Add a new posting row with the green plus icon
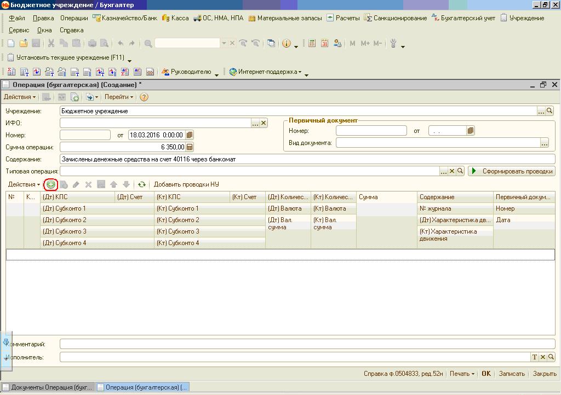 click(51, 184)
